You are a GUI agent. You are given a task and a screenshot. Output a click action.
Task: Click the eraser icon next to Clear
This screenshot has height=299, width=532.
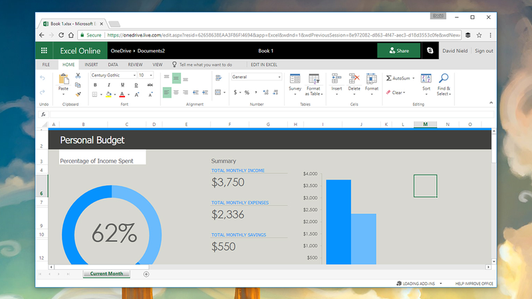tap(388, 92)
